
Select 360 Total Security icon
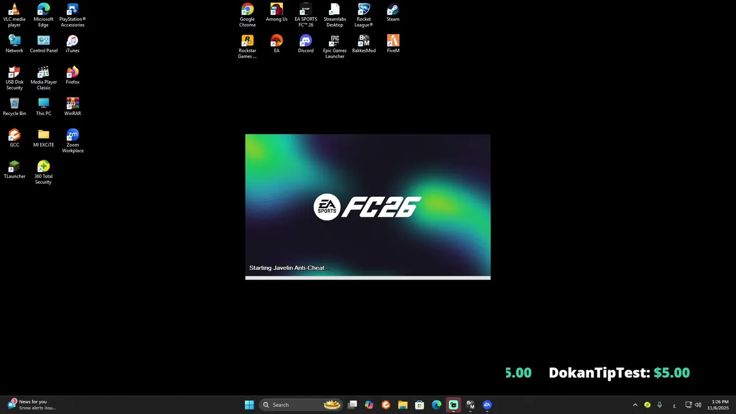pyautogui.click(x=44, y=172)
